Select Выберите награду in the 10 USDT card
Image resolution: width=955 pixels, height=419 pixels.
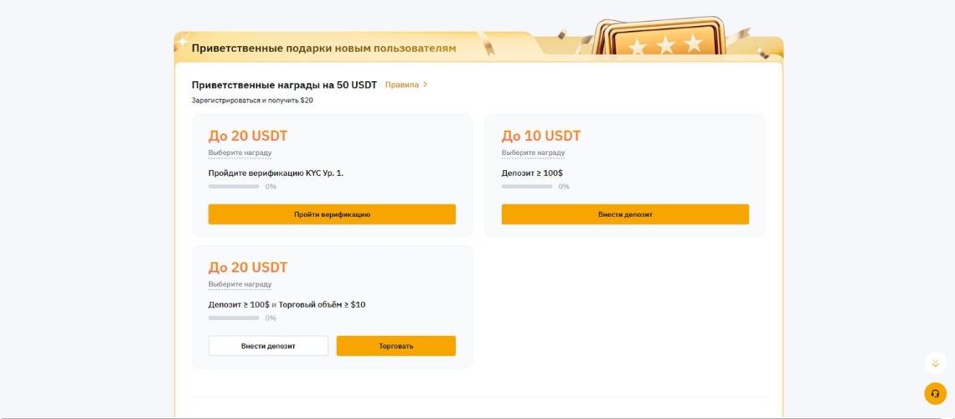coord(533,153)
